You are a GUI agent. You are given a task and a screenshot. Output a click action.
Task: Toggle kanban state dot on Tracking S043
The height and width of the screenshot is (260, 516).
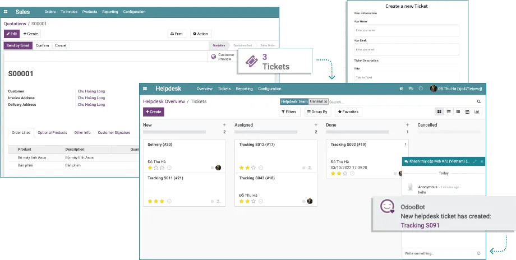[304, 202]
